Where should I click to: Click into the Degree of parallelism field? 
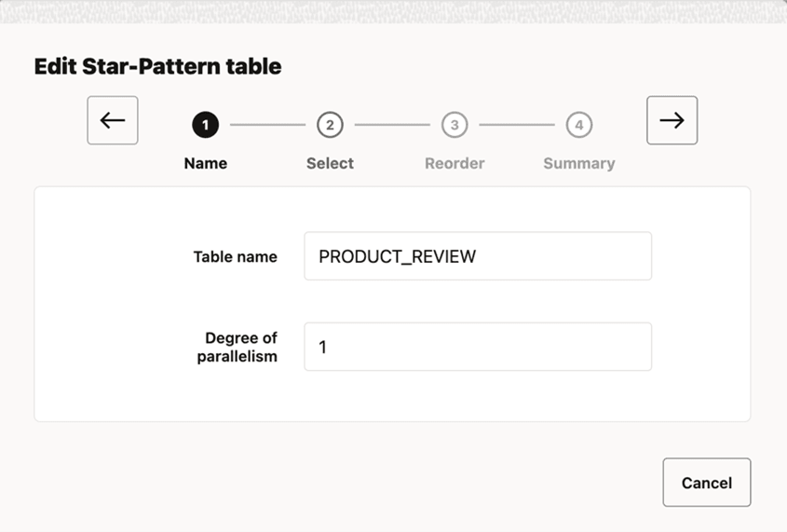click(478, 347)
